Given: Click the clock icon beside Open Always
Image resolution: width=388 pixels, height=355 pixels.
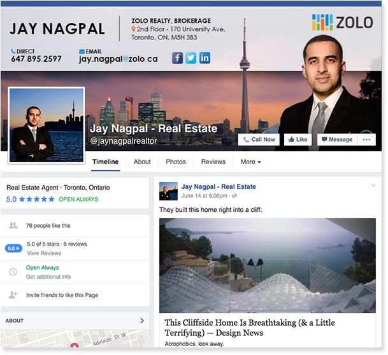Looking at the screenshot, I should pyautogui.click(x=13, y=272).
